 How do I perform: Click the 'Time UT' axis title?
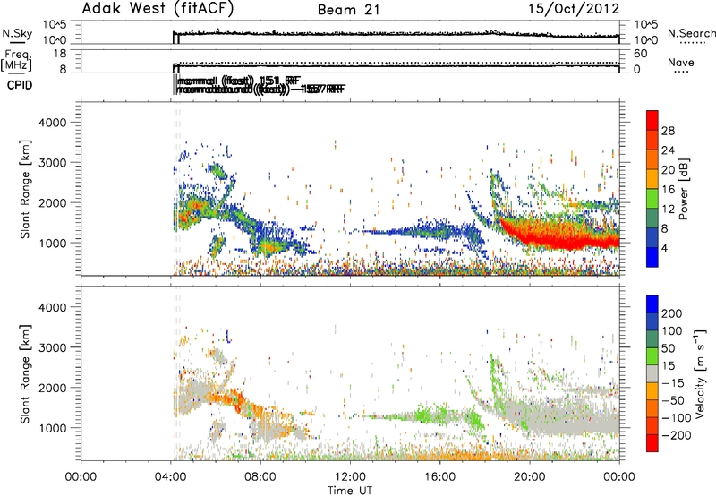tap(350, 491)
